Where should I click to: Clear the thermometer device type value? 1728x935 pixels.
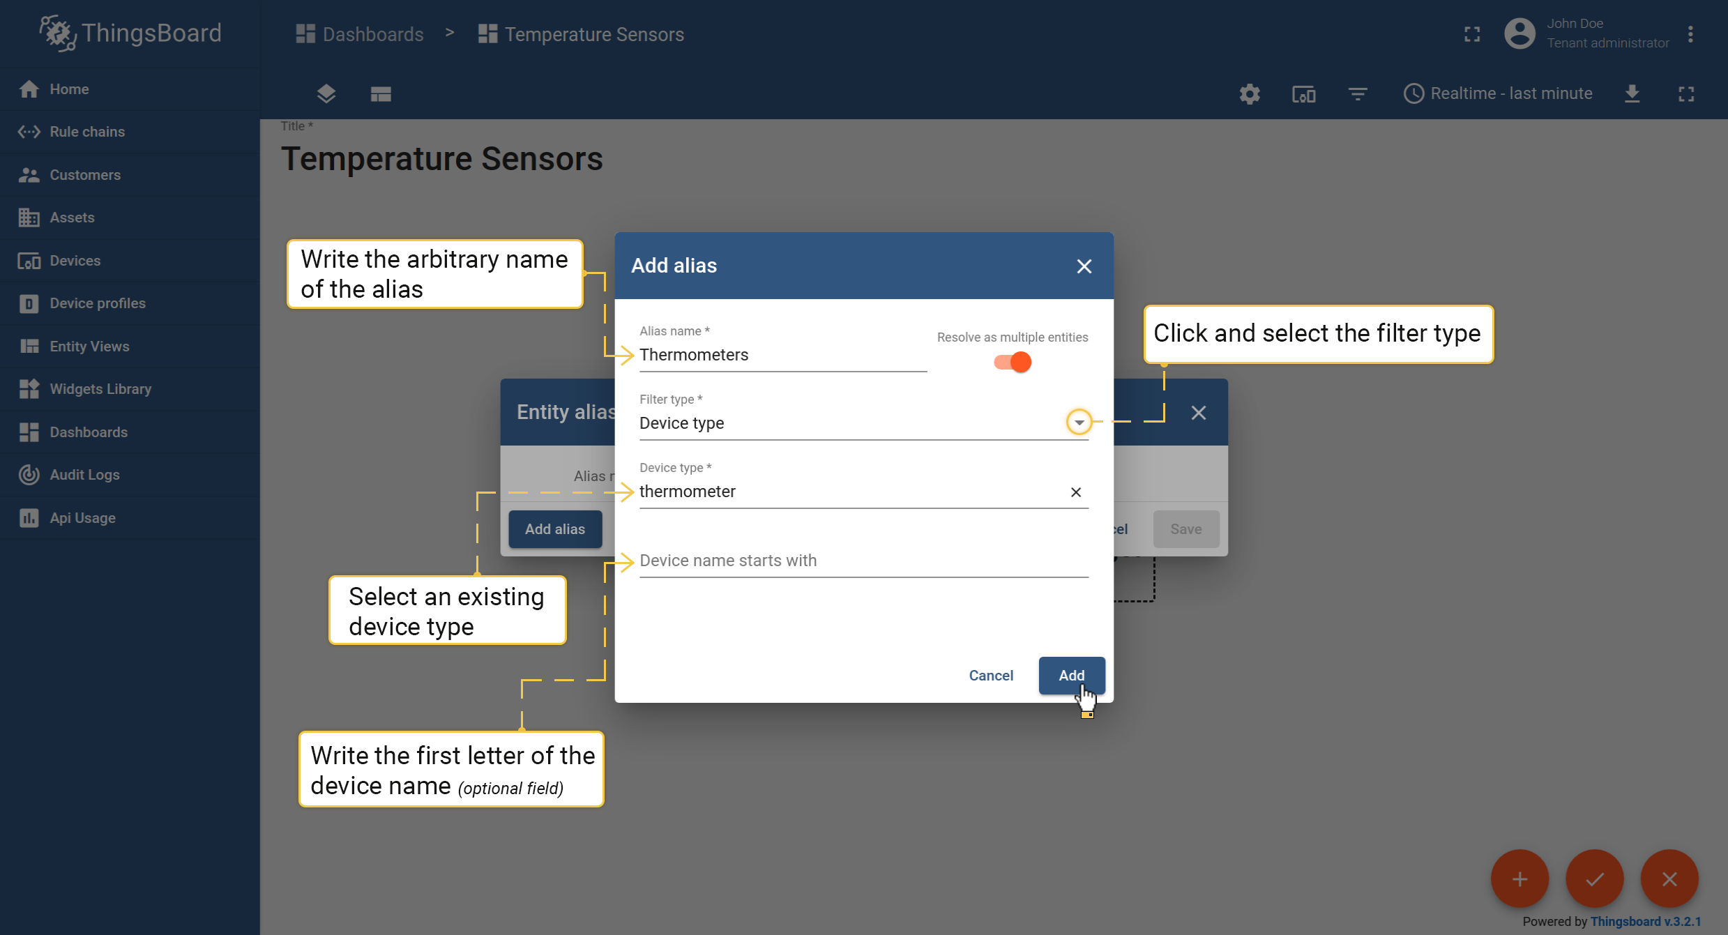click(x=1076, y=492)
